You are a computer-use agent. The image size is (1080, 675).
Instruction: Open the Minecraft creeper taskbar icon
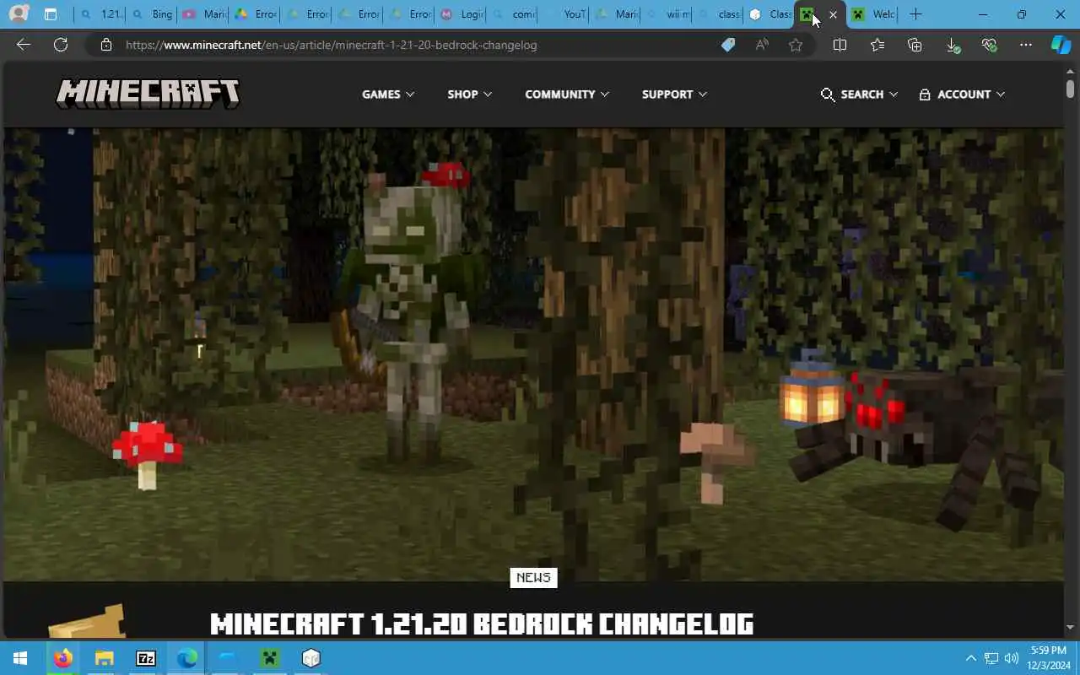click(x=270, y=658)
